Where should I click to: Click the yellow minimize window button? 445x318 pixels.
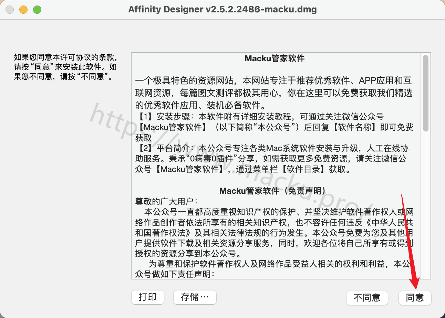point(23,10)
